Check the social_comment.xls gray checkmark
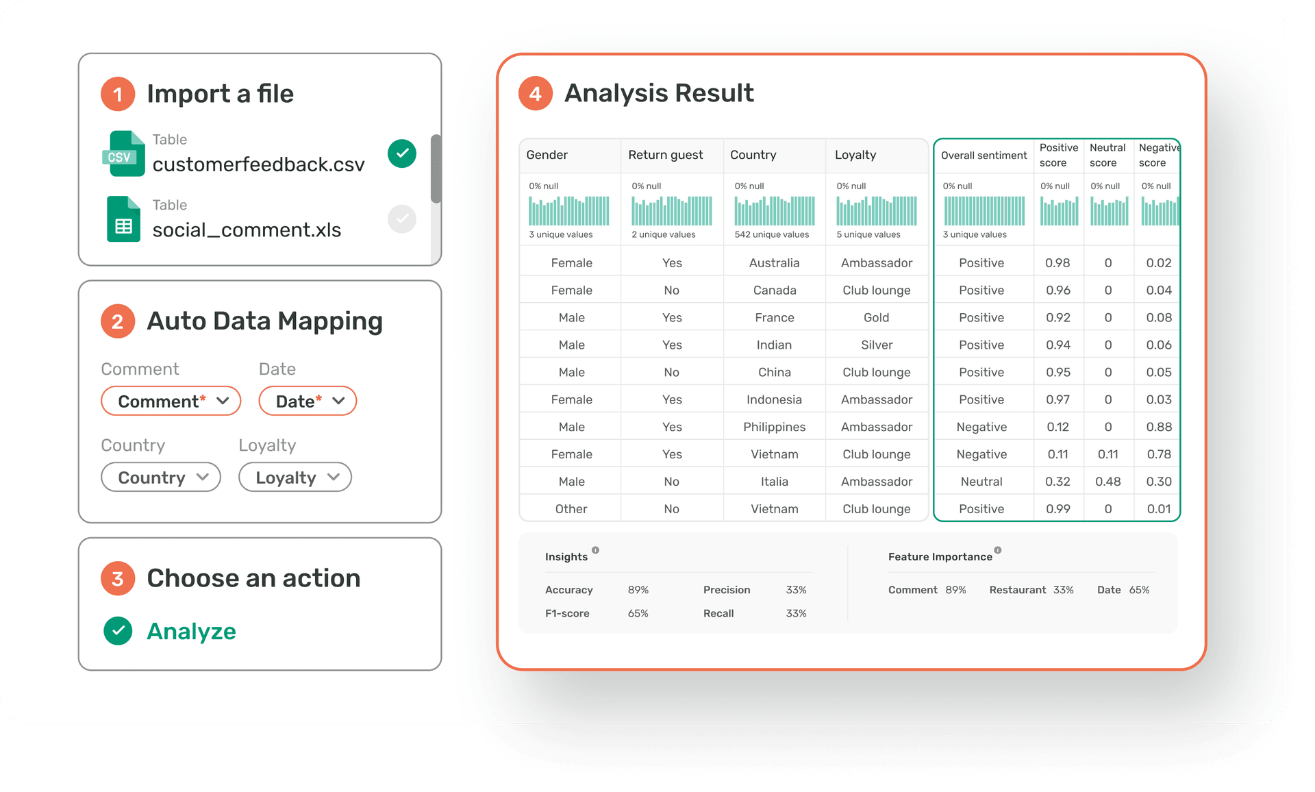This screenshot has height=792, width=1315. (402, 219)
